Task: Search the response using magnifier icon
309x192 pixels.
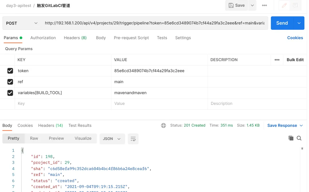Action: click(x=299, y=138)
